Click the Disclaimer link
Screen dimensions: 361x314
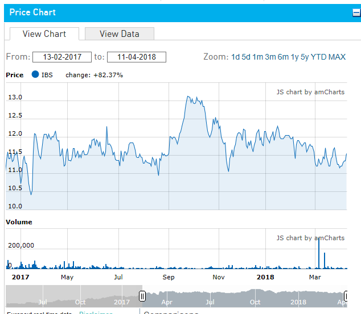pyautogui.click(x=96, y=313)
